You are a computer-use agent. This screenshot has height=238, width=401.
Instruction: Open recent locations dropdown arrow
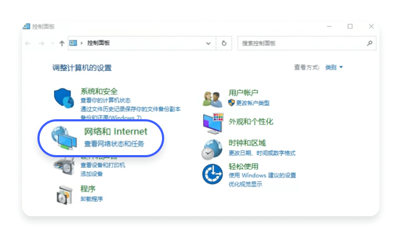(52, 43)
